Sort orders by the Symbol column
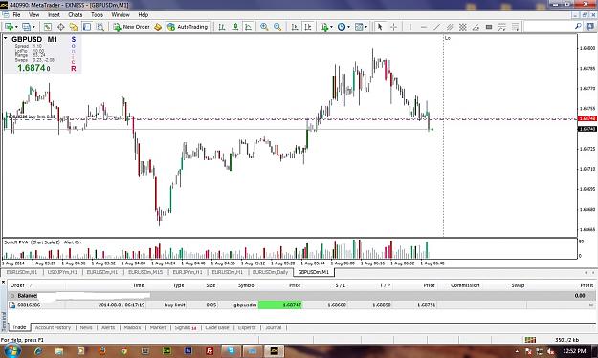This screenshot has height=358, width=598. 247,284
